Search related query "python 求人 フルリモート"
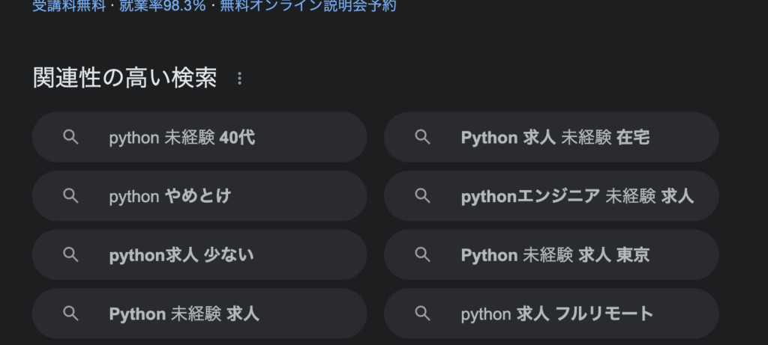The image size is (768, 345). (x=557, y=314)
